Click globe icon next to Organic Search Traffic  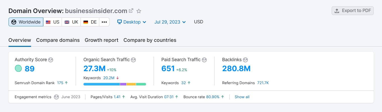click(133, 60)
